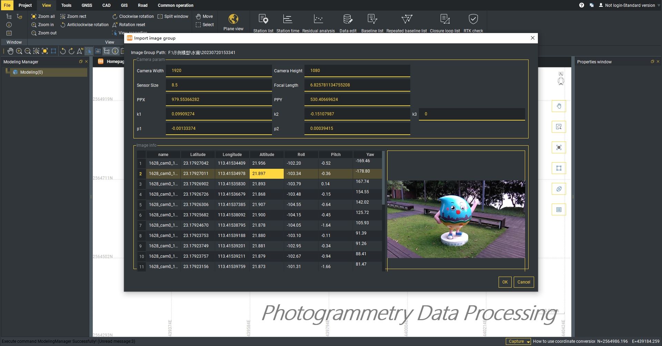This screenshot has height=346, width=662.
Task: Click the grid button on map side panel
Action: [x=559, y=210]
